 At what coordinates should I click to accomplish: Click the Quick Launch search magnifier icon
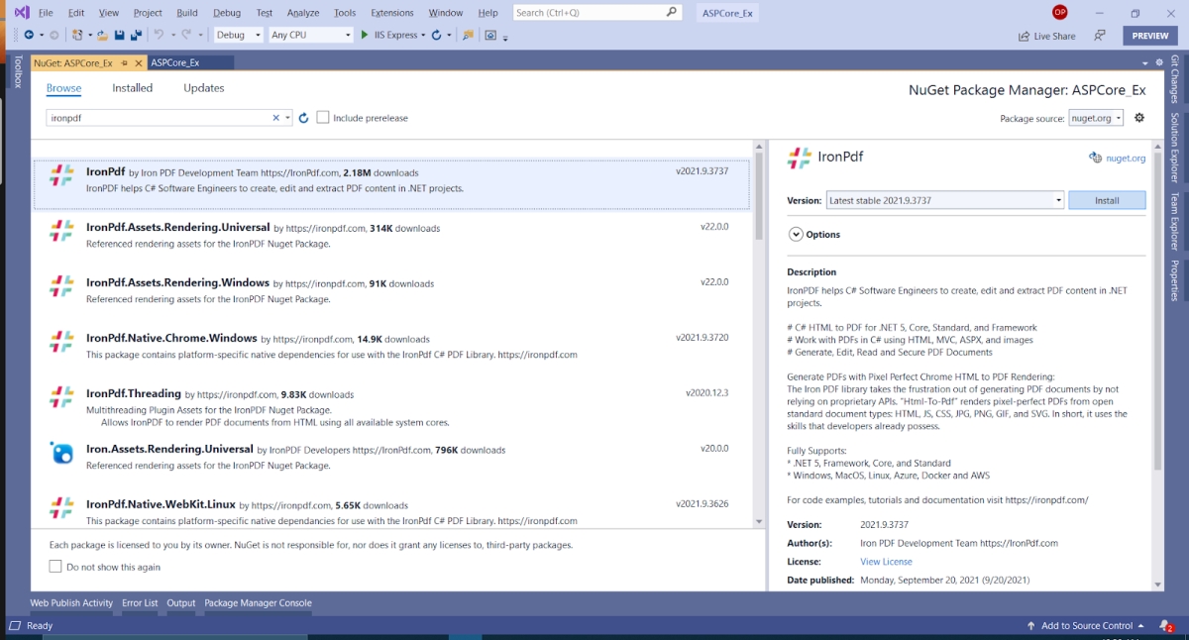pyautogui.click(x=673, y=12)
